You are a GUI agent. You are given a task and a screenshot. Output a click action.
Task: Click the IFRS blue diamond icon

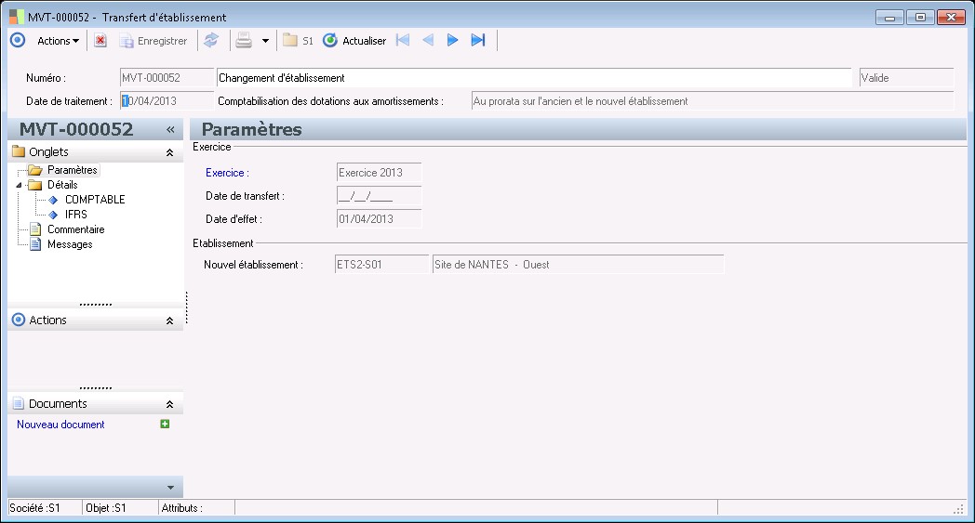[53, 215]
